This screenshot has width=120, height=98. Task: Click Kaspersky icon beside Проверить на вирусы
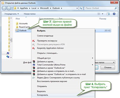[34, 41]
